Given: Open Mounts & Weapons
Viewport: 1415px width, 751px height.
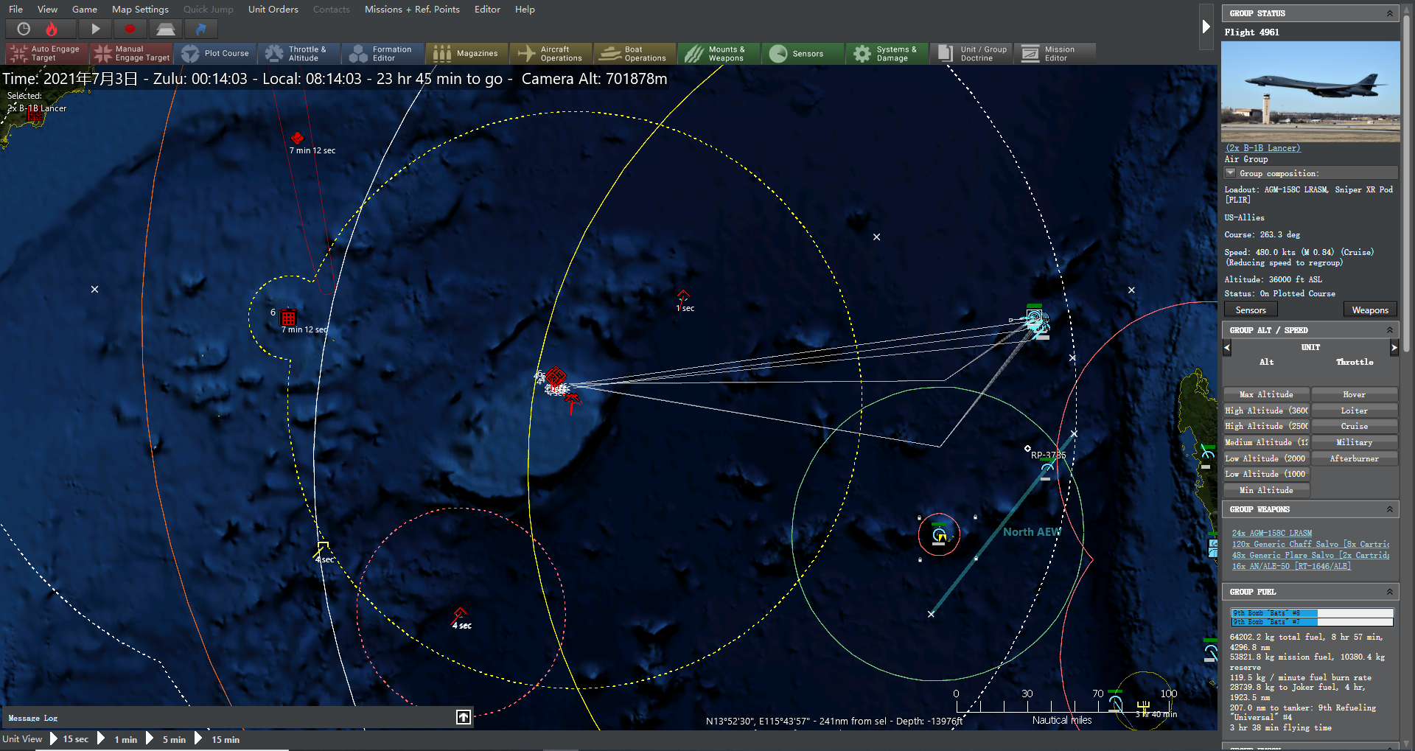Looking at the screenshot, I should pyautogui.click(x=719, y=53).
